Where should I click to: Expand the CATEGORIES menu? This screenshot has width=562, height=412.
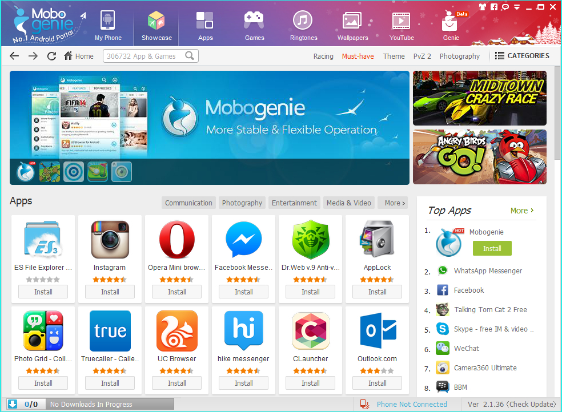[522, 56]
